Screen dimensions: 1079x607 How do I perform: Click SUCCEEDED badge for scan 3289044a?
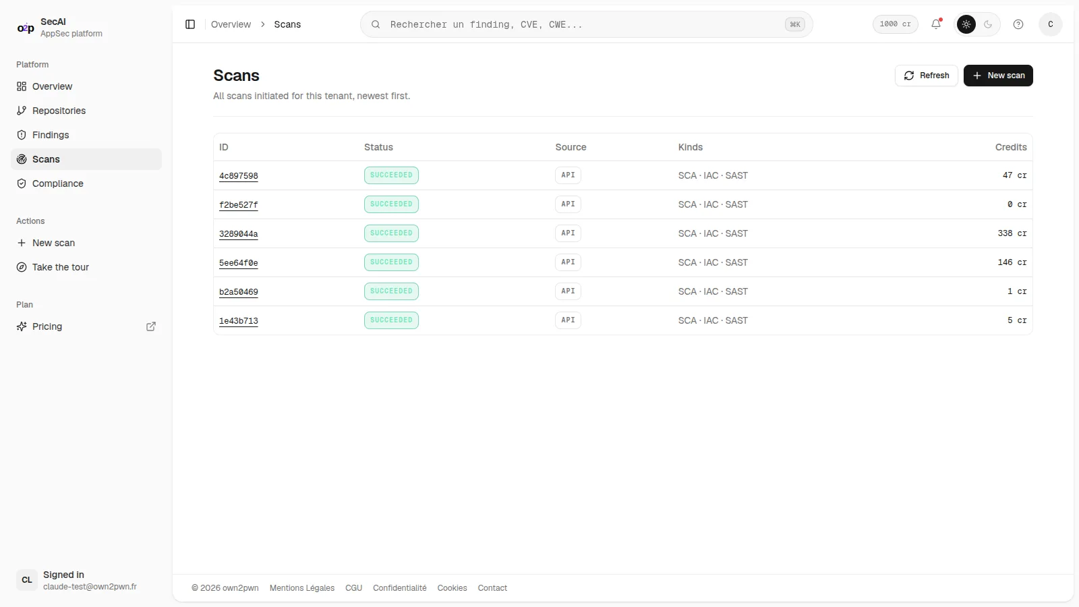(391, 233)
